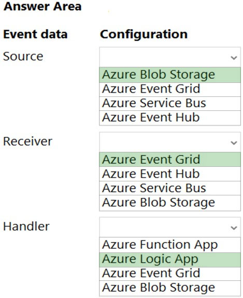Viewport: 243px width, 298px height.
Task: Select Azure Event Grid under Receiver
Action: click(x=170, y=160)
